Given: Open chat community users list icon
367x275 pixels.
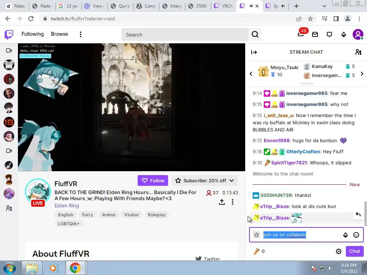Looking at the screenshot, I should [358, 52].
